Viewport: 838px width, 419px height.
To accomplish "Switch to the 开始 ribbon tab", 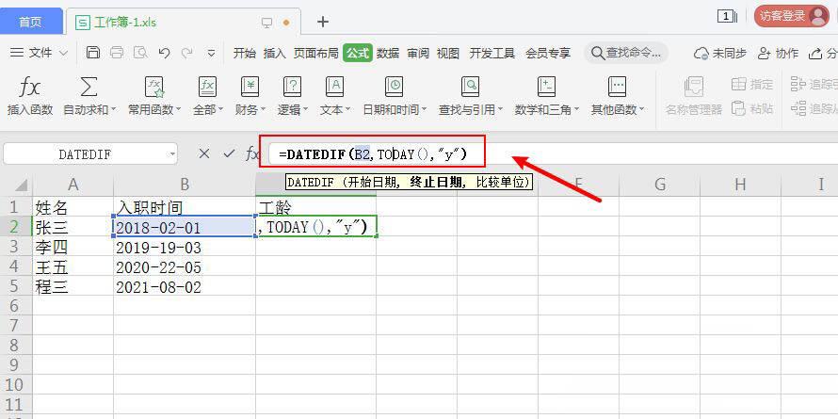I will [244, 54].
